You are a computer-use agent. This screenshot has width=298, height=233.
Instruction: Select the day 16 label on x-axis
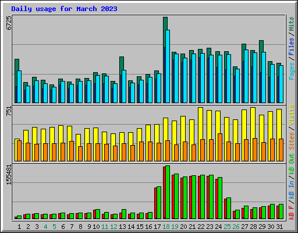click(148, 227)
